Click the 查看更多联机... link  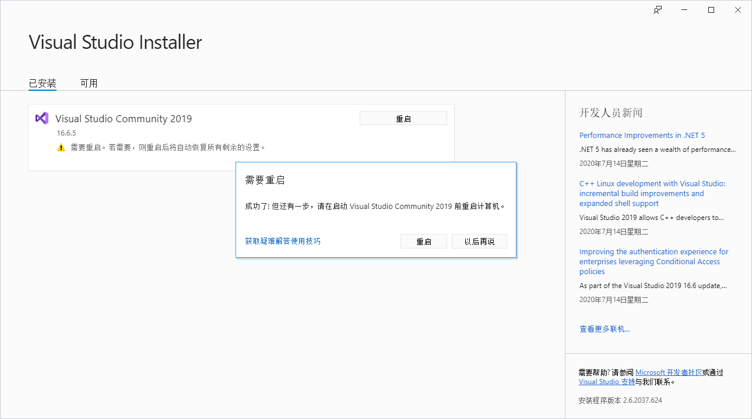605,329
